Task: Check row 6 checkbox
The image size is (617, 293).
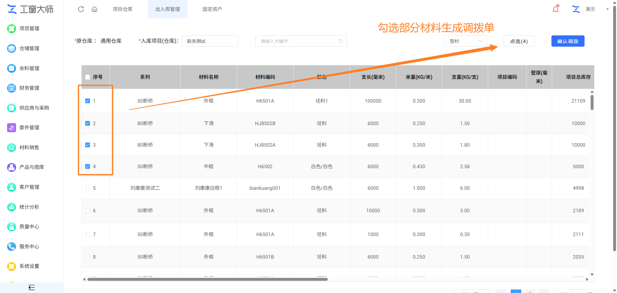Action: point(87,211)
